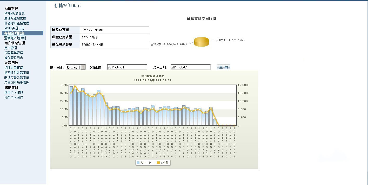Open 组呼录音查询
The height and width of the screenshot is (185, 368).
[14, 68]
